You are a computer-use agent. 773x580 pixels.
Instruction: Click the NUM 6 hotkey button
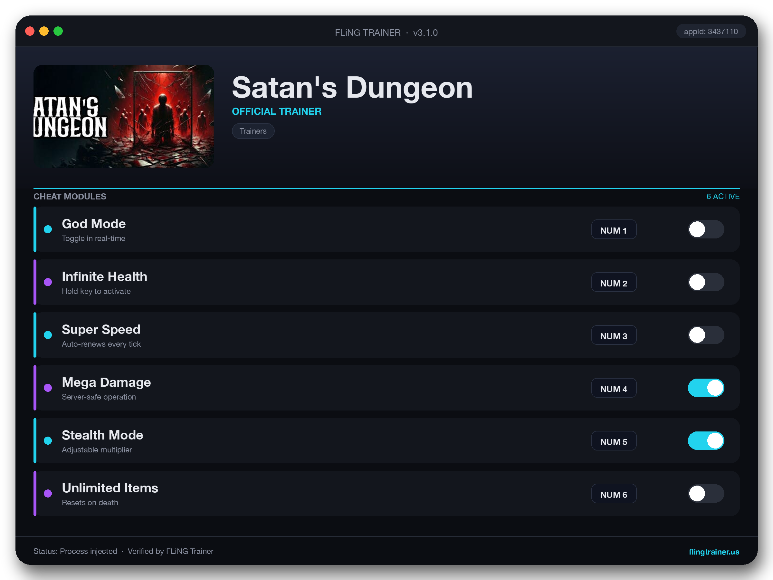point(614,494)
